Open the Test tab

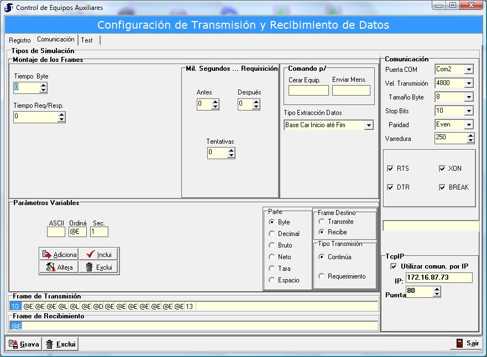87,40
